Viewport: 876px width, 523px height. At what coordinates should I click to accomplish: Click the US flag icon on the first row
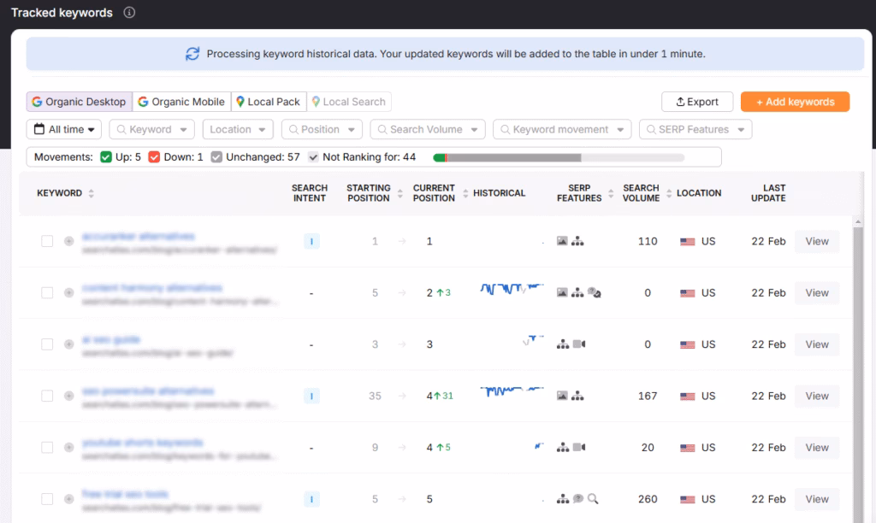coord(688,242)
